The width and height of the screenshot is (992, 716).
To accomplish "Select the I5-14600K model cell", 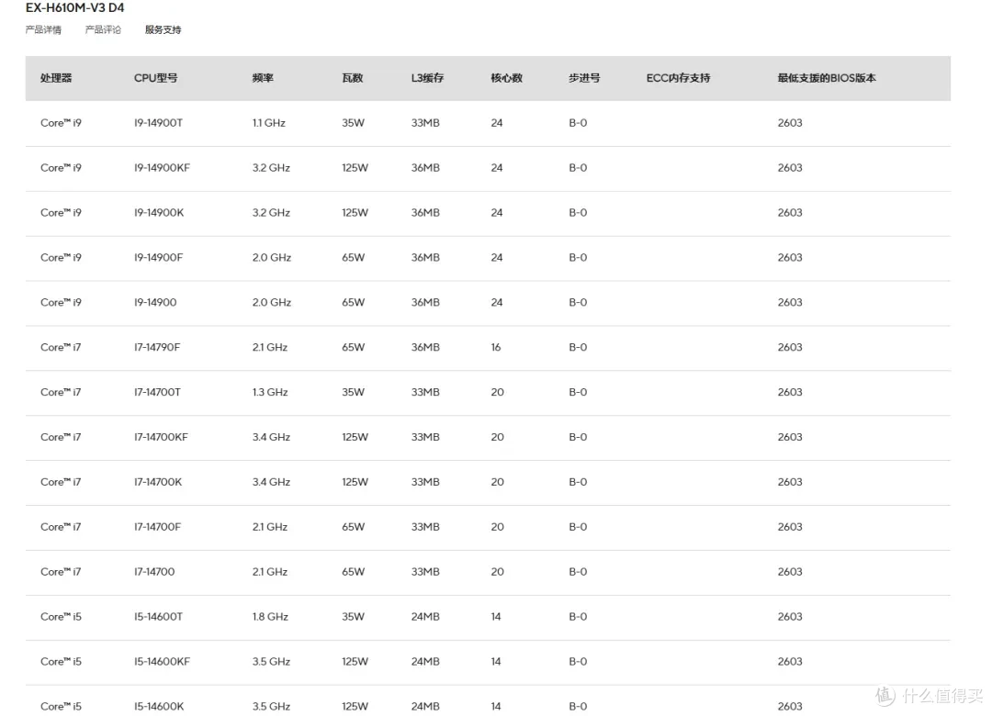I will [159, 707].
